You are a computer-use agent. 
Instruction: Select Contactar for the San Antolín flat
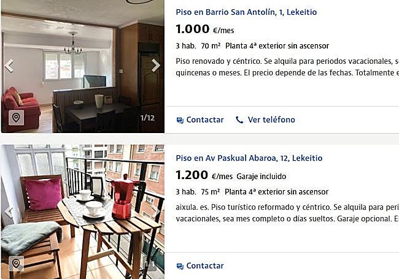(x=200, y=120)
